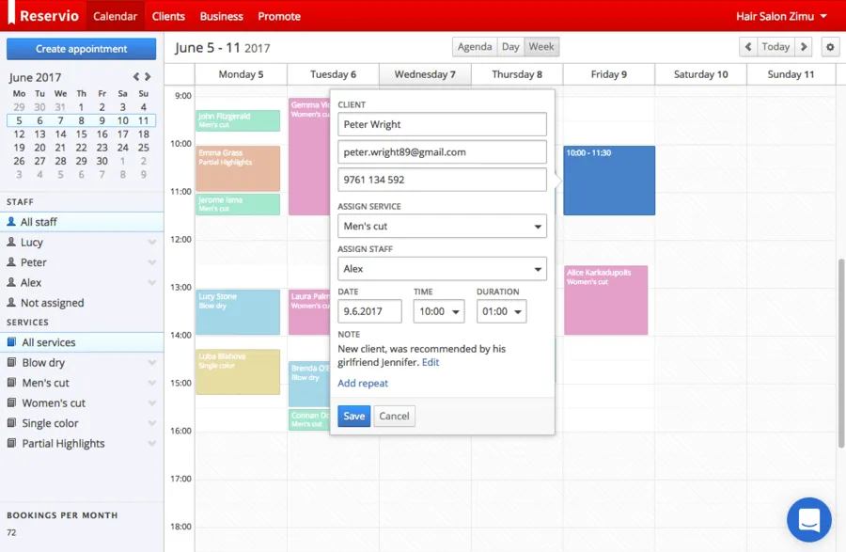Select the blue 10:00 - 11:30 appointment block
The height and width of the screenshot is (552, 846).
pos(608,181)
